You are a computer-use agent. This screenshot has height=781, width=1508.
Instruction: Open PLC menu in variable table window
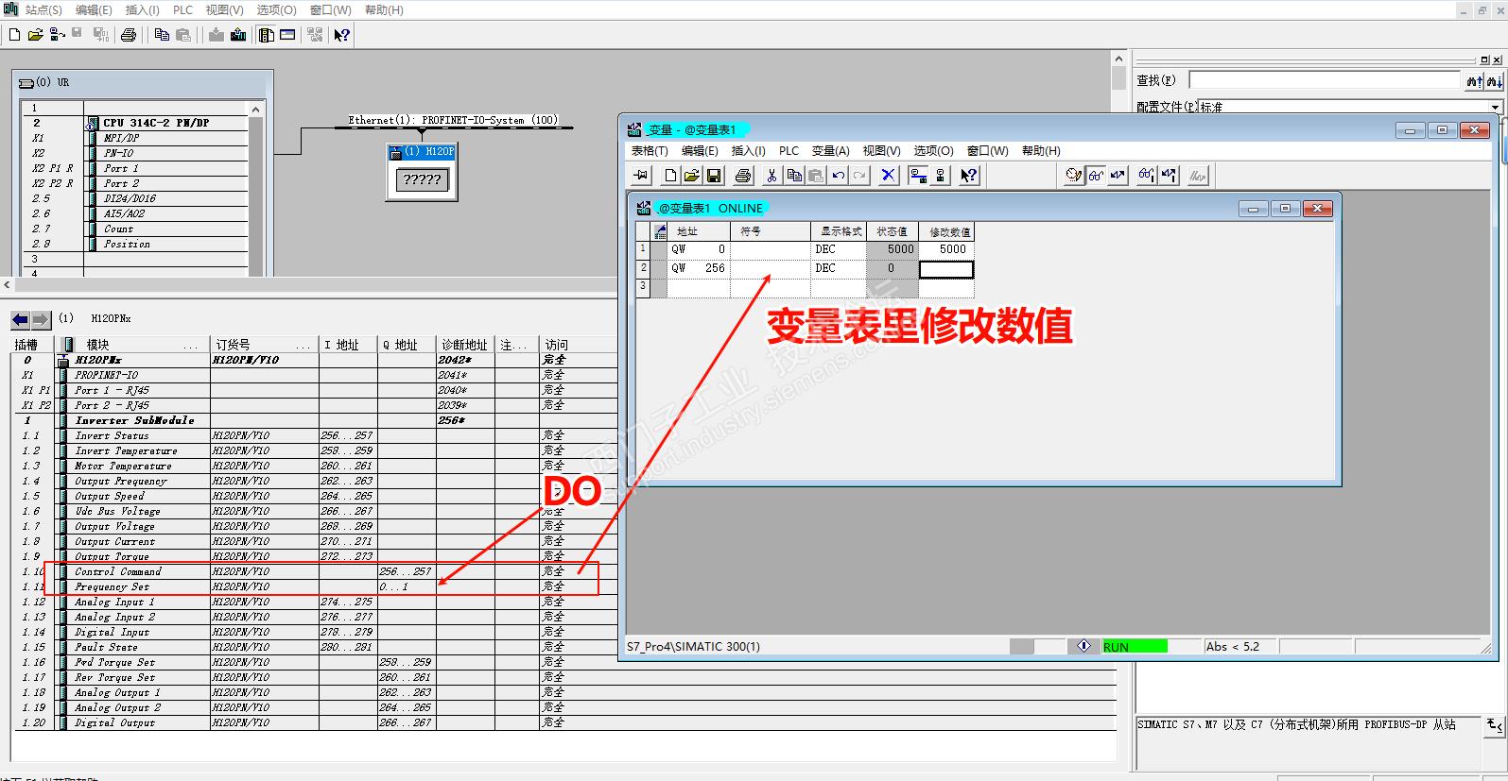(789, 150)
